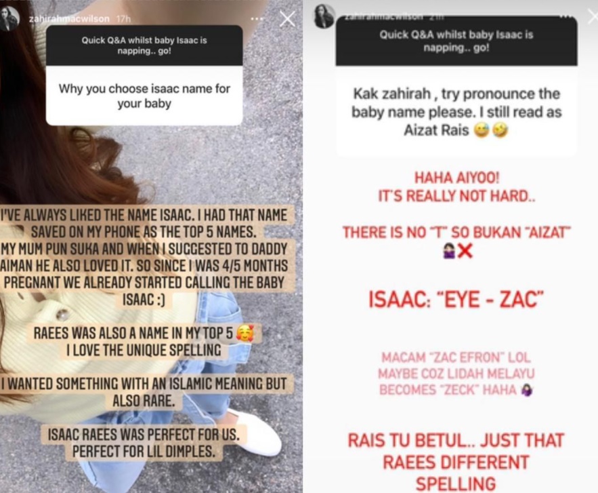The height and width of the screenshot is (493, 598).
Task: Select 'Why you choose isaac name' question box
Action: click(x=144, y=96)
